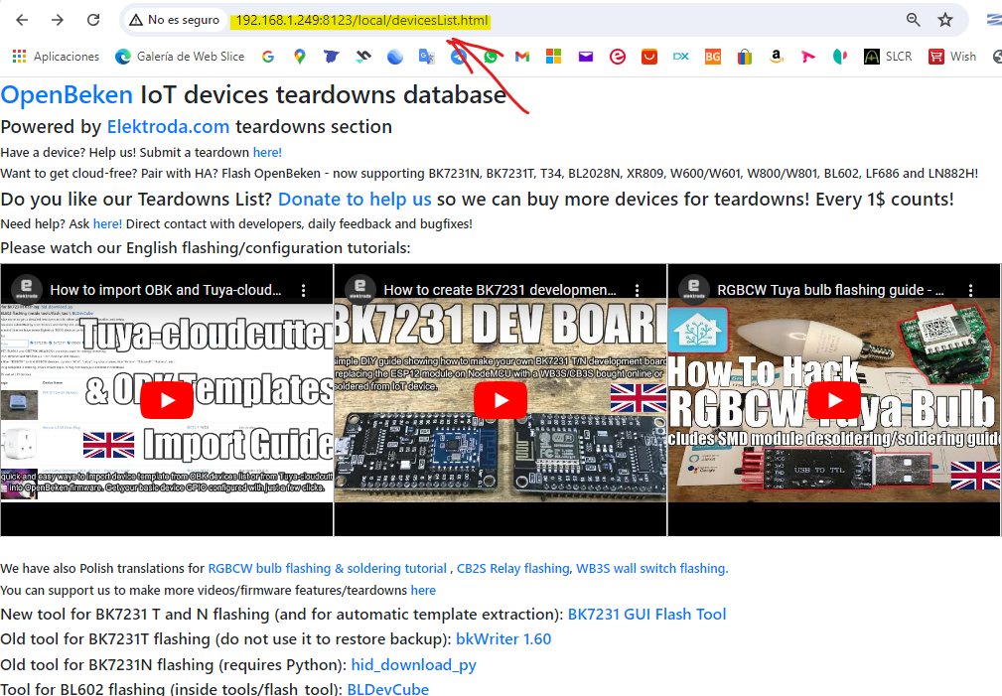
Task: Open three-dot menu on 'How to create BK7231' video
Action: [638, 290]
